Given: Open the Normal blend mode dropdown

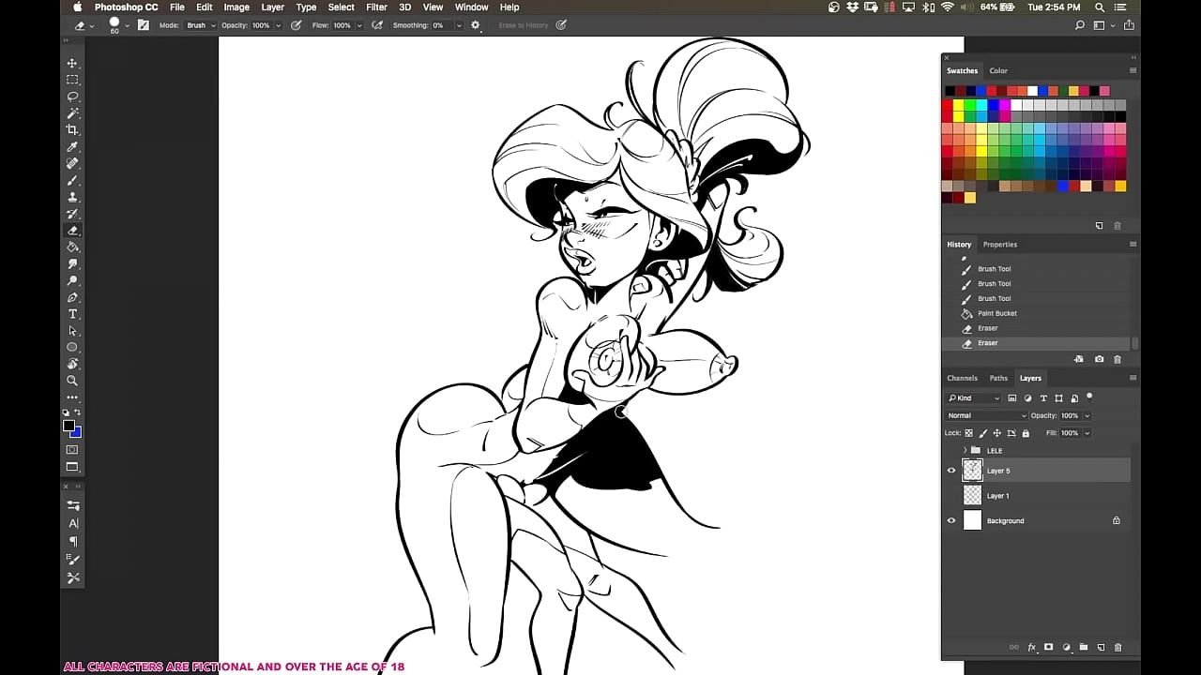Looking at the screenshot, I should coord(986,415).
